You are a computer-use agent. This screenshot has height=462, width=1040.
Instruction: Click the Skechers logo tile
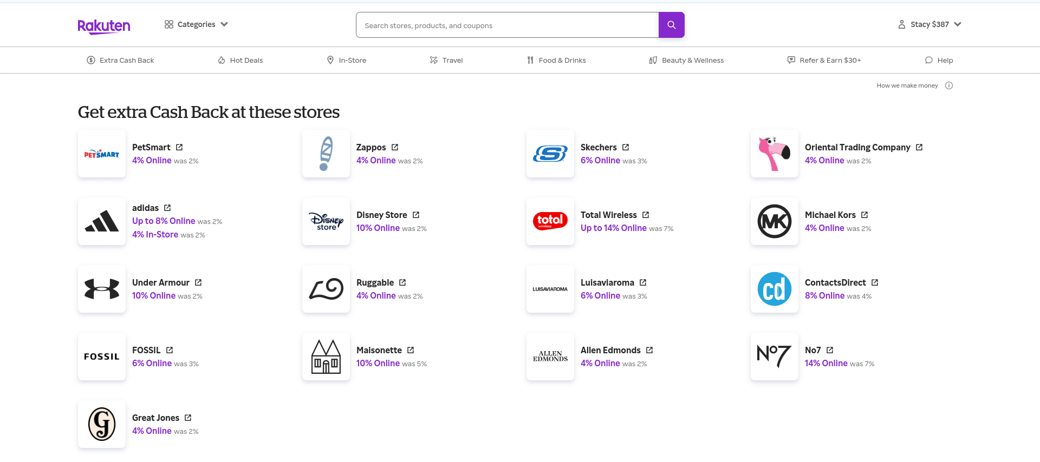click(550, 154)
